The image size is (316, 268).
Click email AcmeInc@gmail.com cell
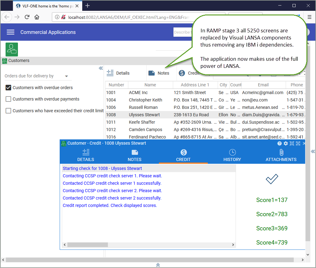click(263, 93)
